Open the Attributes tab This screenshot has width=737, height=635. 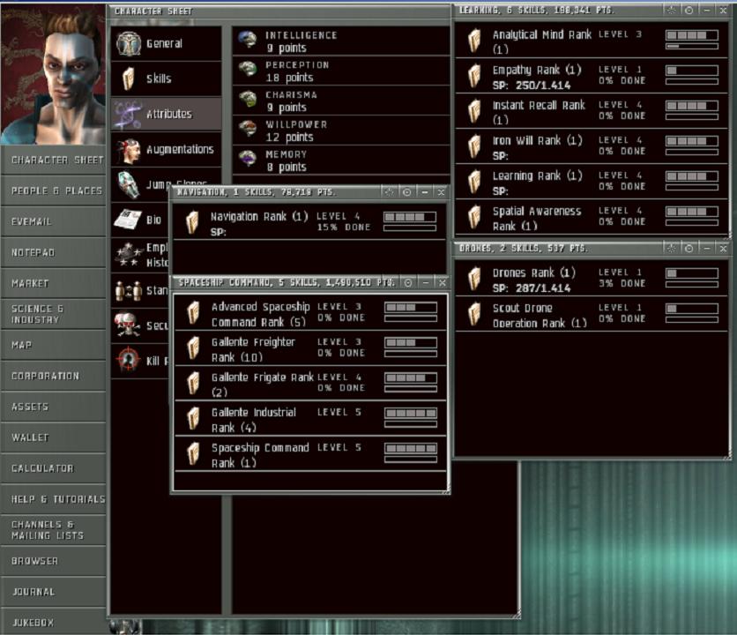pos(167,114)
